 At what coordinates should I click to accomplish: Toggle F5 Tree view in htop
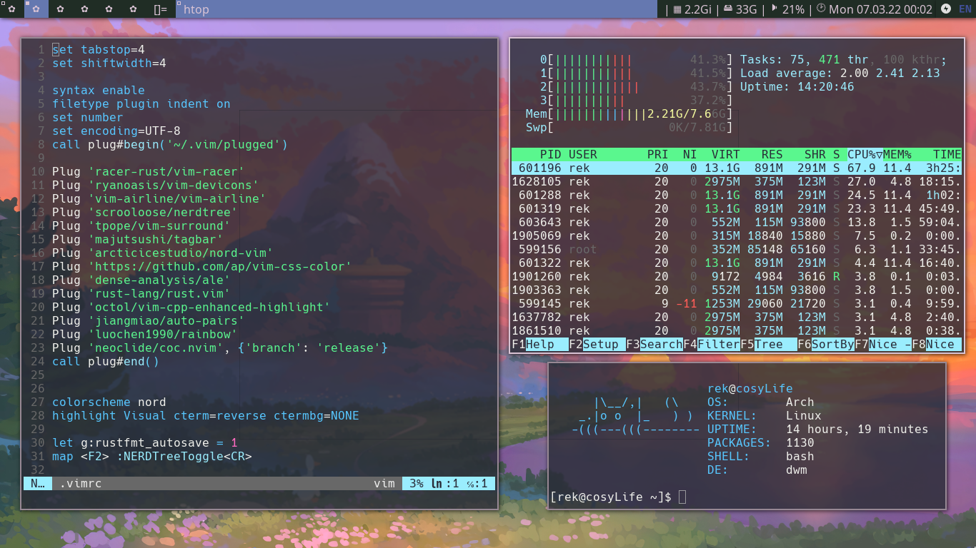[x=769, y=344]
